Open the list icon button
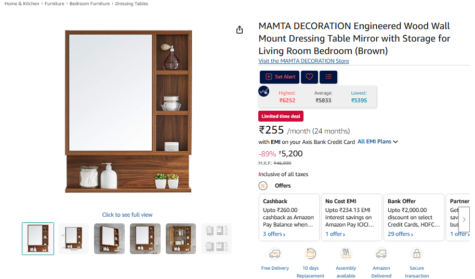The height and width of the screenshot is (279, 475). click(x=328, y=77)
